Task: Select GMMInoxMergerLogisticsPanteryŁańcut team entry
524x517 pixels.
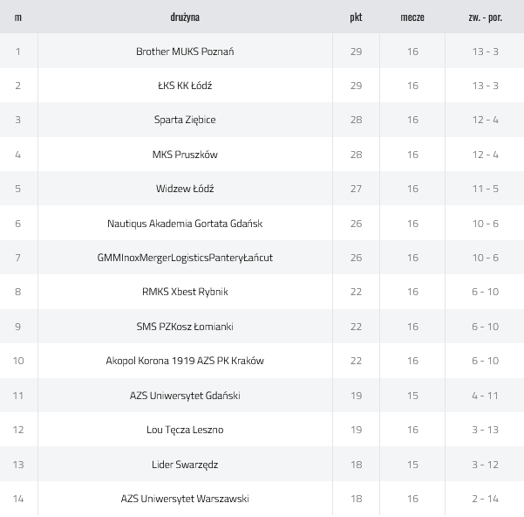Action: coord(185,258)
